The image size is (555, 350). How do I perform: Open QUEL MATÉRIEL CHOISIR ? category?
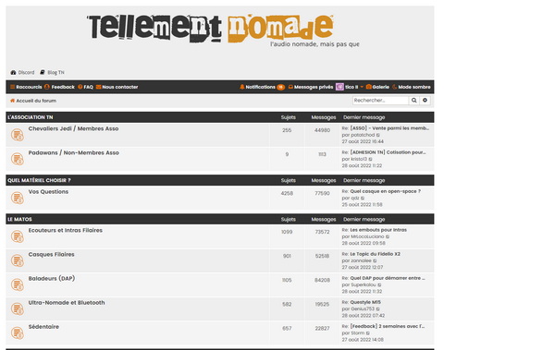pyautogui.click(x=39, y=180)
